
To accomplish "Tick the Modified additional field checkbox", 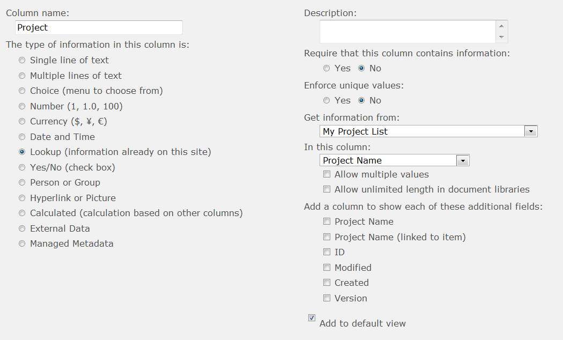I will coord(327,268).
